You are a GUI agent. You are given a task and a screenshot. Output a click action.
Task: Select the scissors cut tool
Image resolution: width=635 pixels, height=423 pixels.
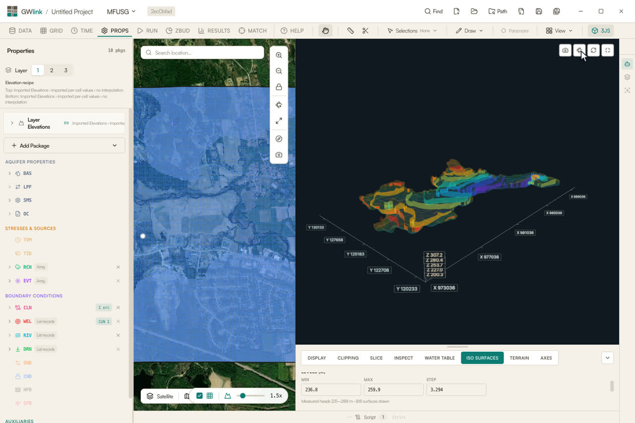click(366, 31)
